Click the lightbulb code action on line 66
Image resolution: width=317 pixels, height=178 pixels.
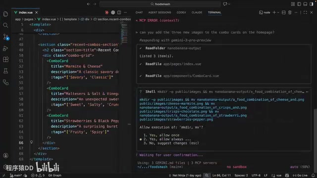point(32,142)
